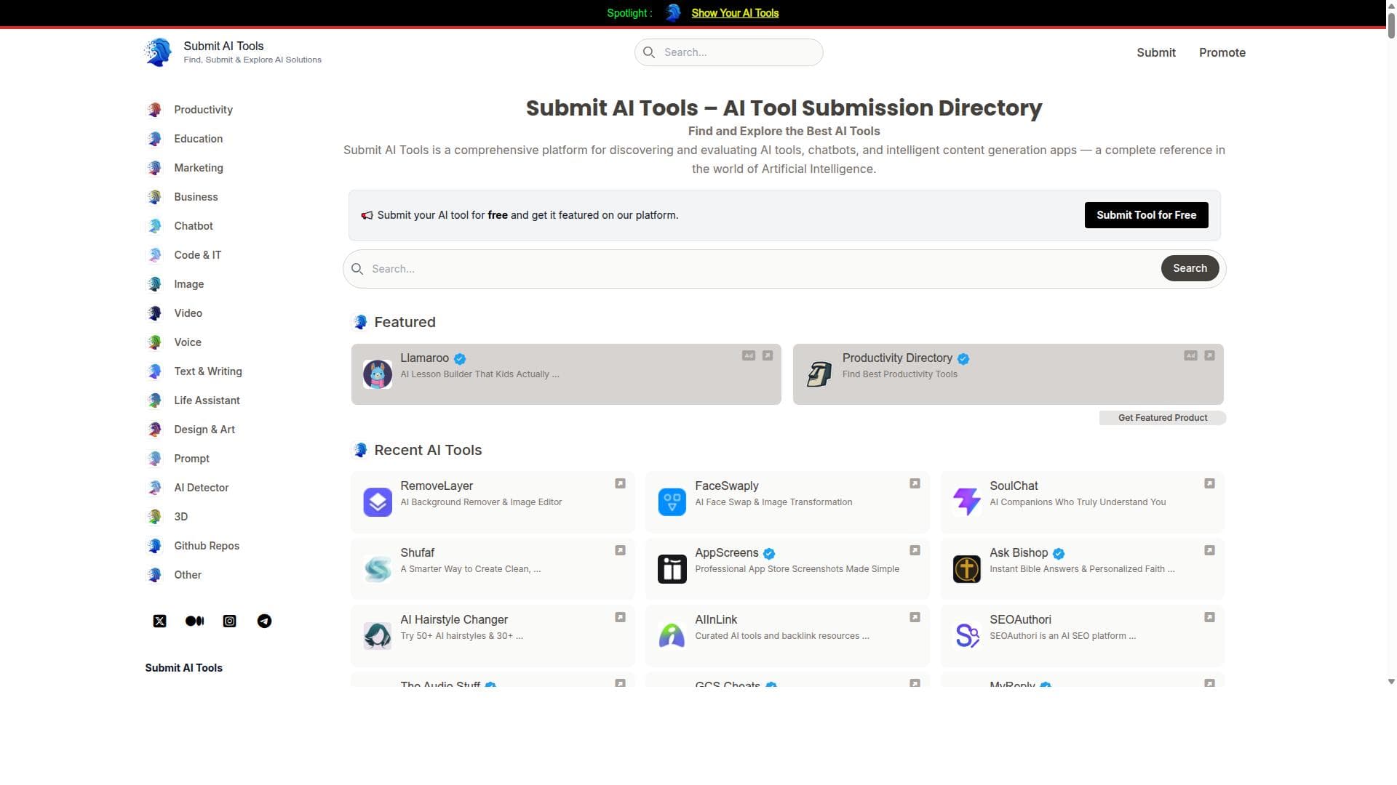The height and width of the screenshot is (785, 1397).
Task: Select the Prompt category
Action: click(x=191, y=459)
